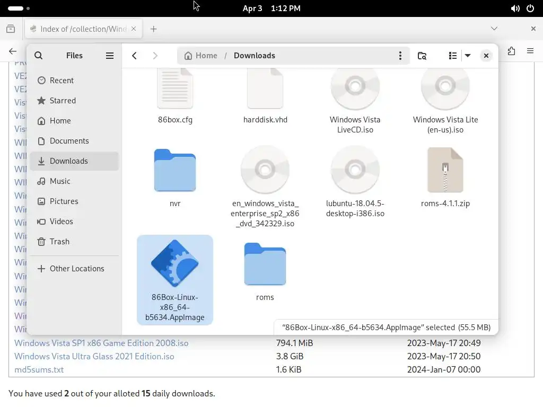
Task: Click the search everywhere folder icon
Action: (x=422, y=55)
